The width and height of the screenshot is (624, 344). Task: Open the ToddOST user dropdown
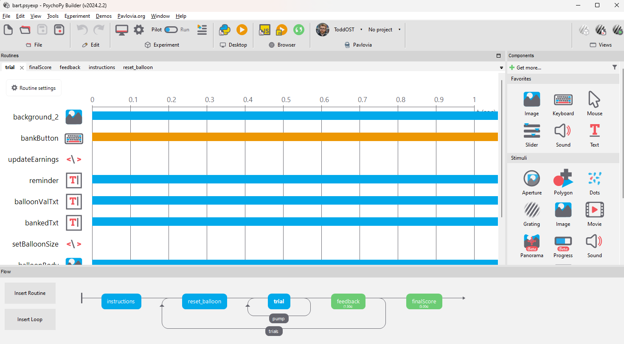(x=361, y=30)
